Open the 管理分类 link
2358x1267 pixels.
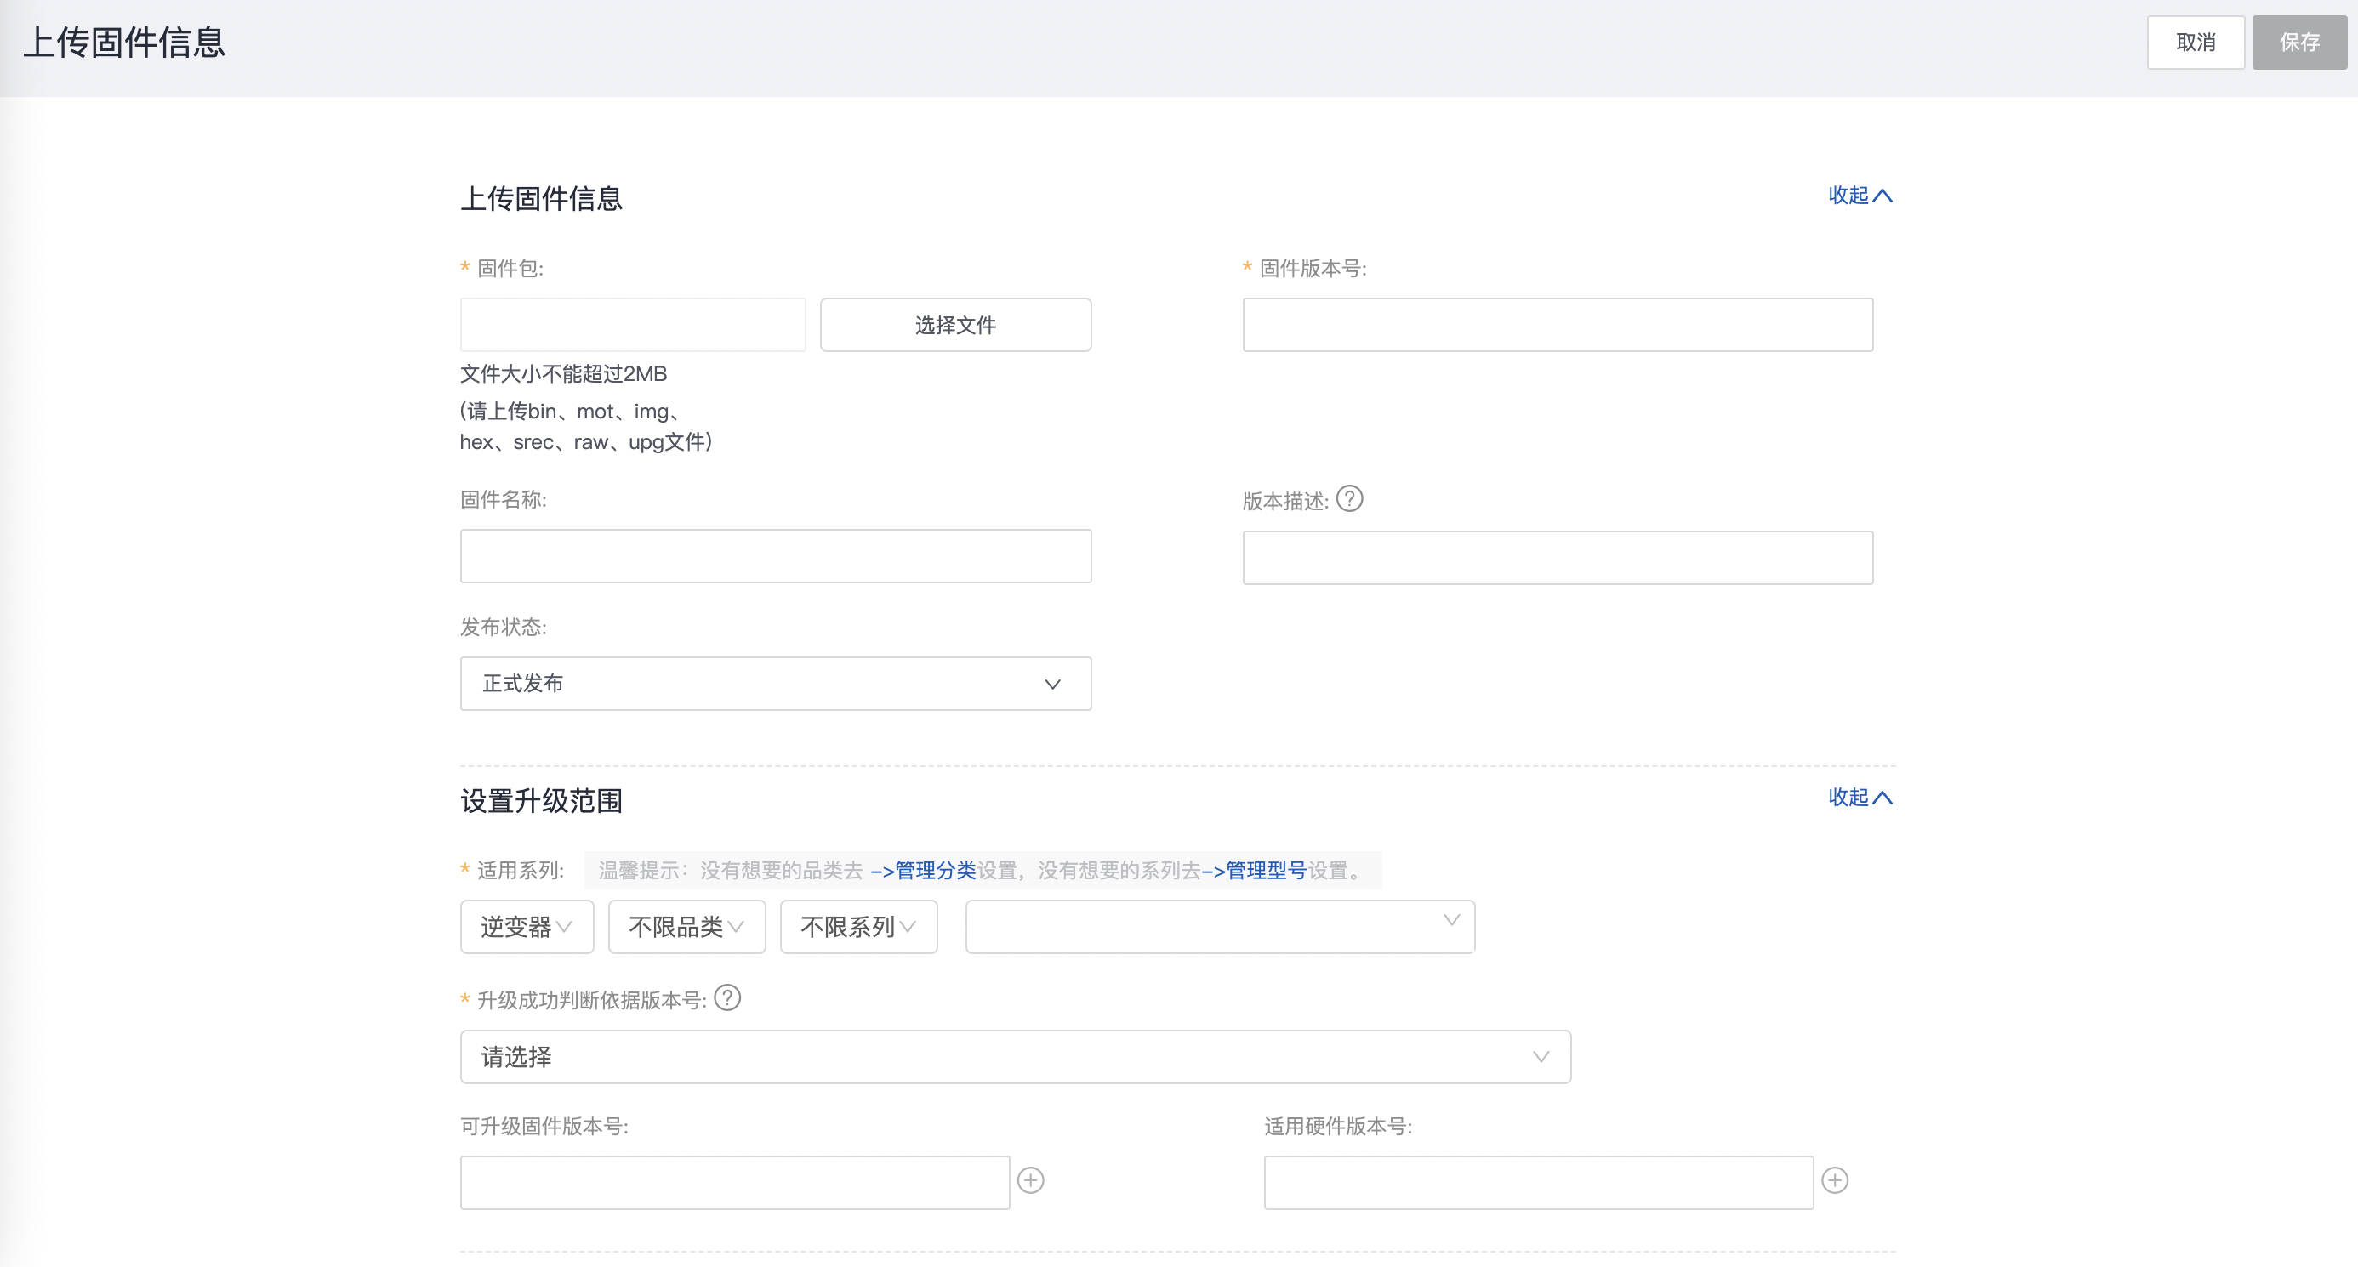click(x=935, y=870)
